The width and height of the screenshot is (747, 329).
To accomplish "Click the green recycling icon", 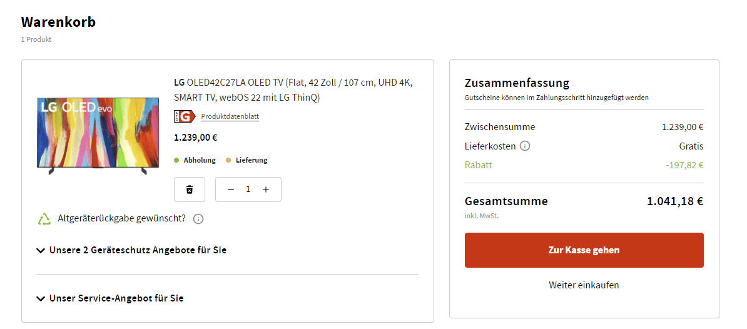I will click(x=44, y=219).
